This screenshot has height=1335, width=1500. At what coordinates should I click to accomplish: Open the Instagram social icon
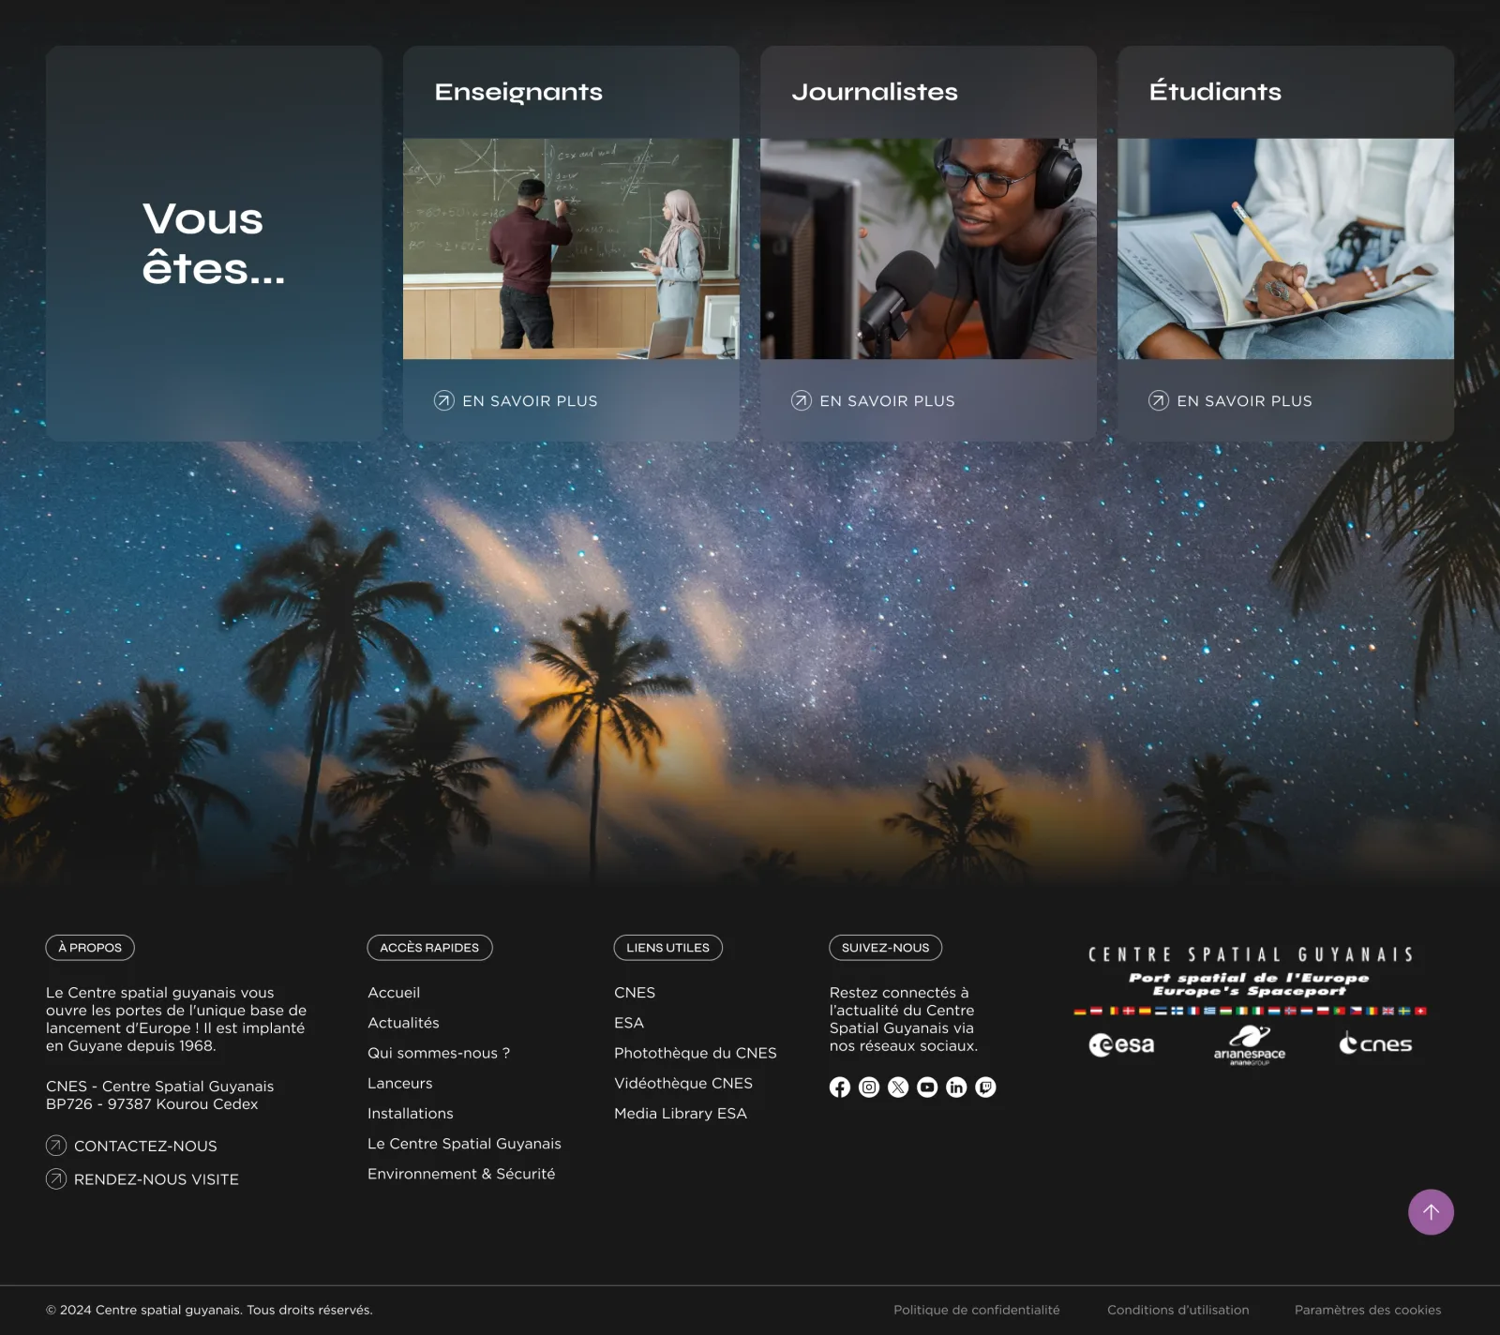[869, 1087]
